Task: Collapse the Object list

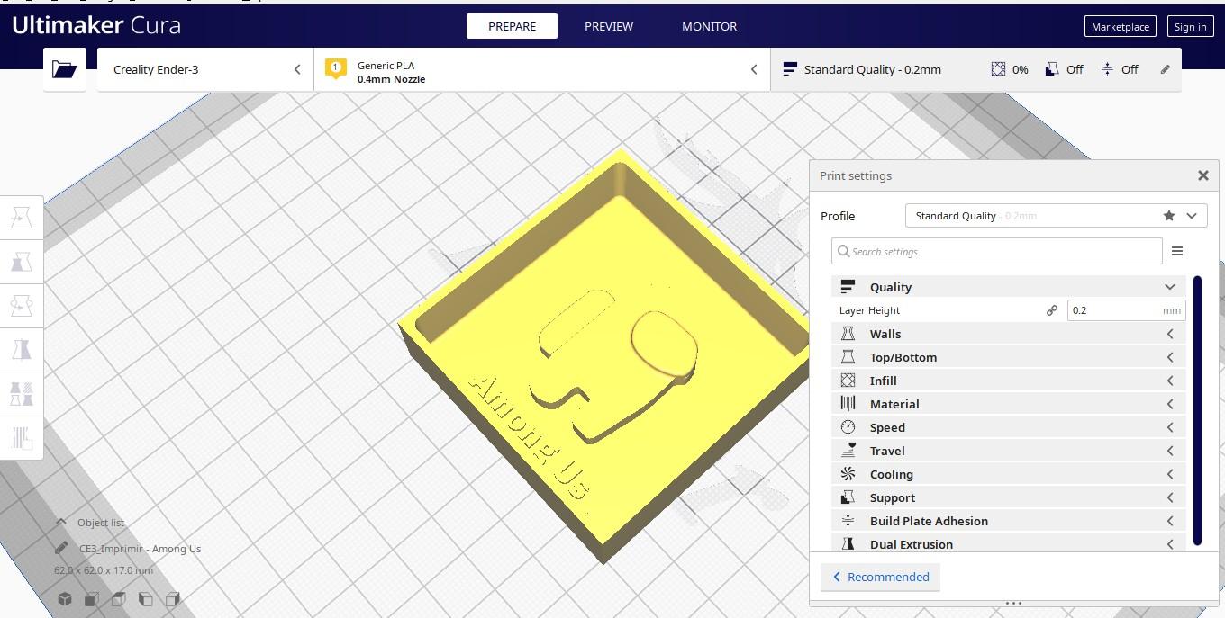Action: coord(90,523)
